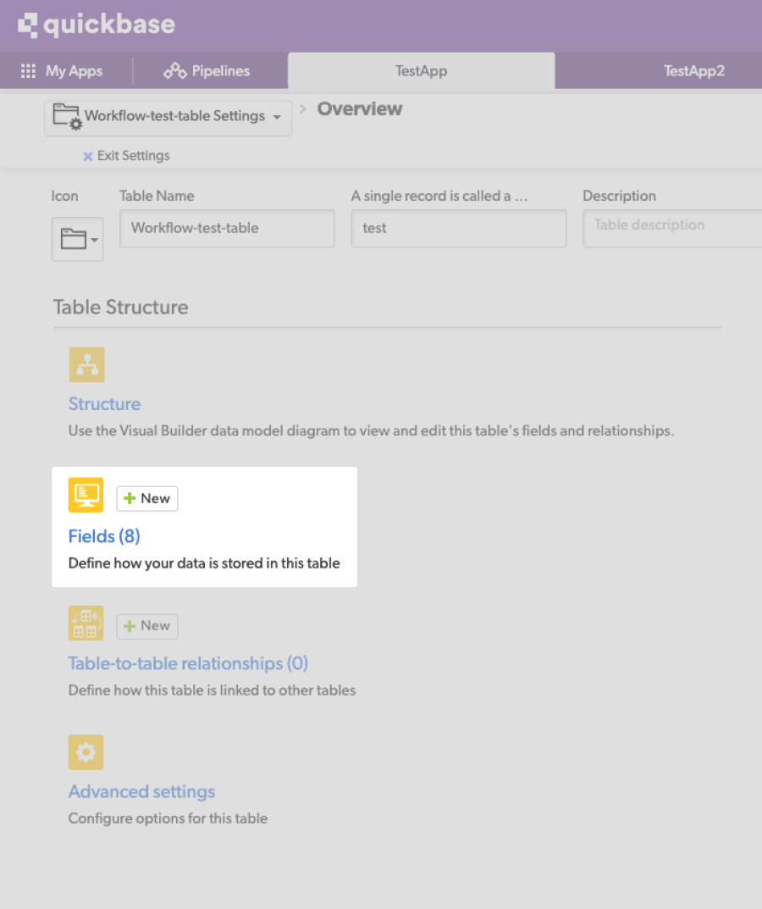
Task: Select the My Apps grid icon
Action: (x=30, y=71)
